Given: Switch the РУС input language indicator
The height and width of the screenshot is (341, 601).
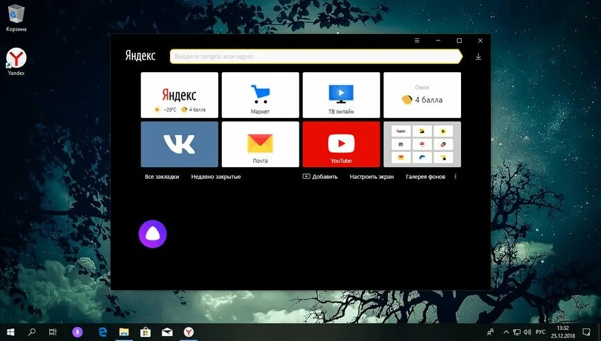Looking at the screenshot, I should click(x=541, y=332).
